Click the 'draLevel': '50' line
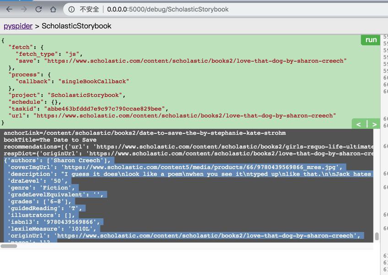The width and height of the screenshot is (388, 275). (38, 181)
